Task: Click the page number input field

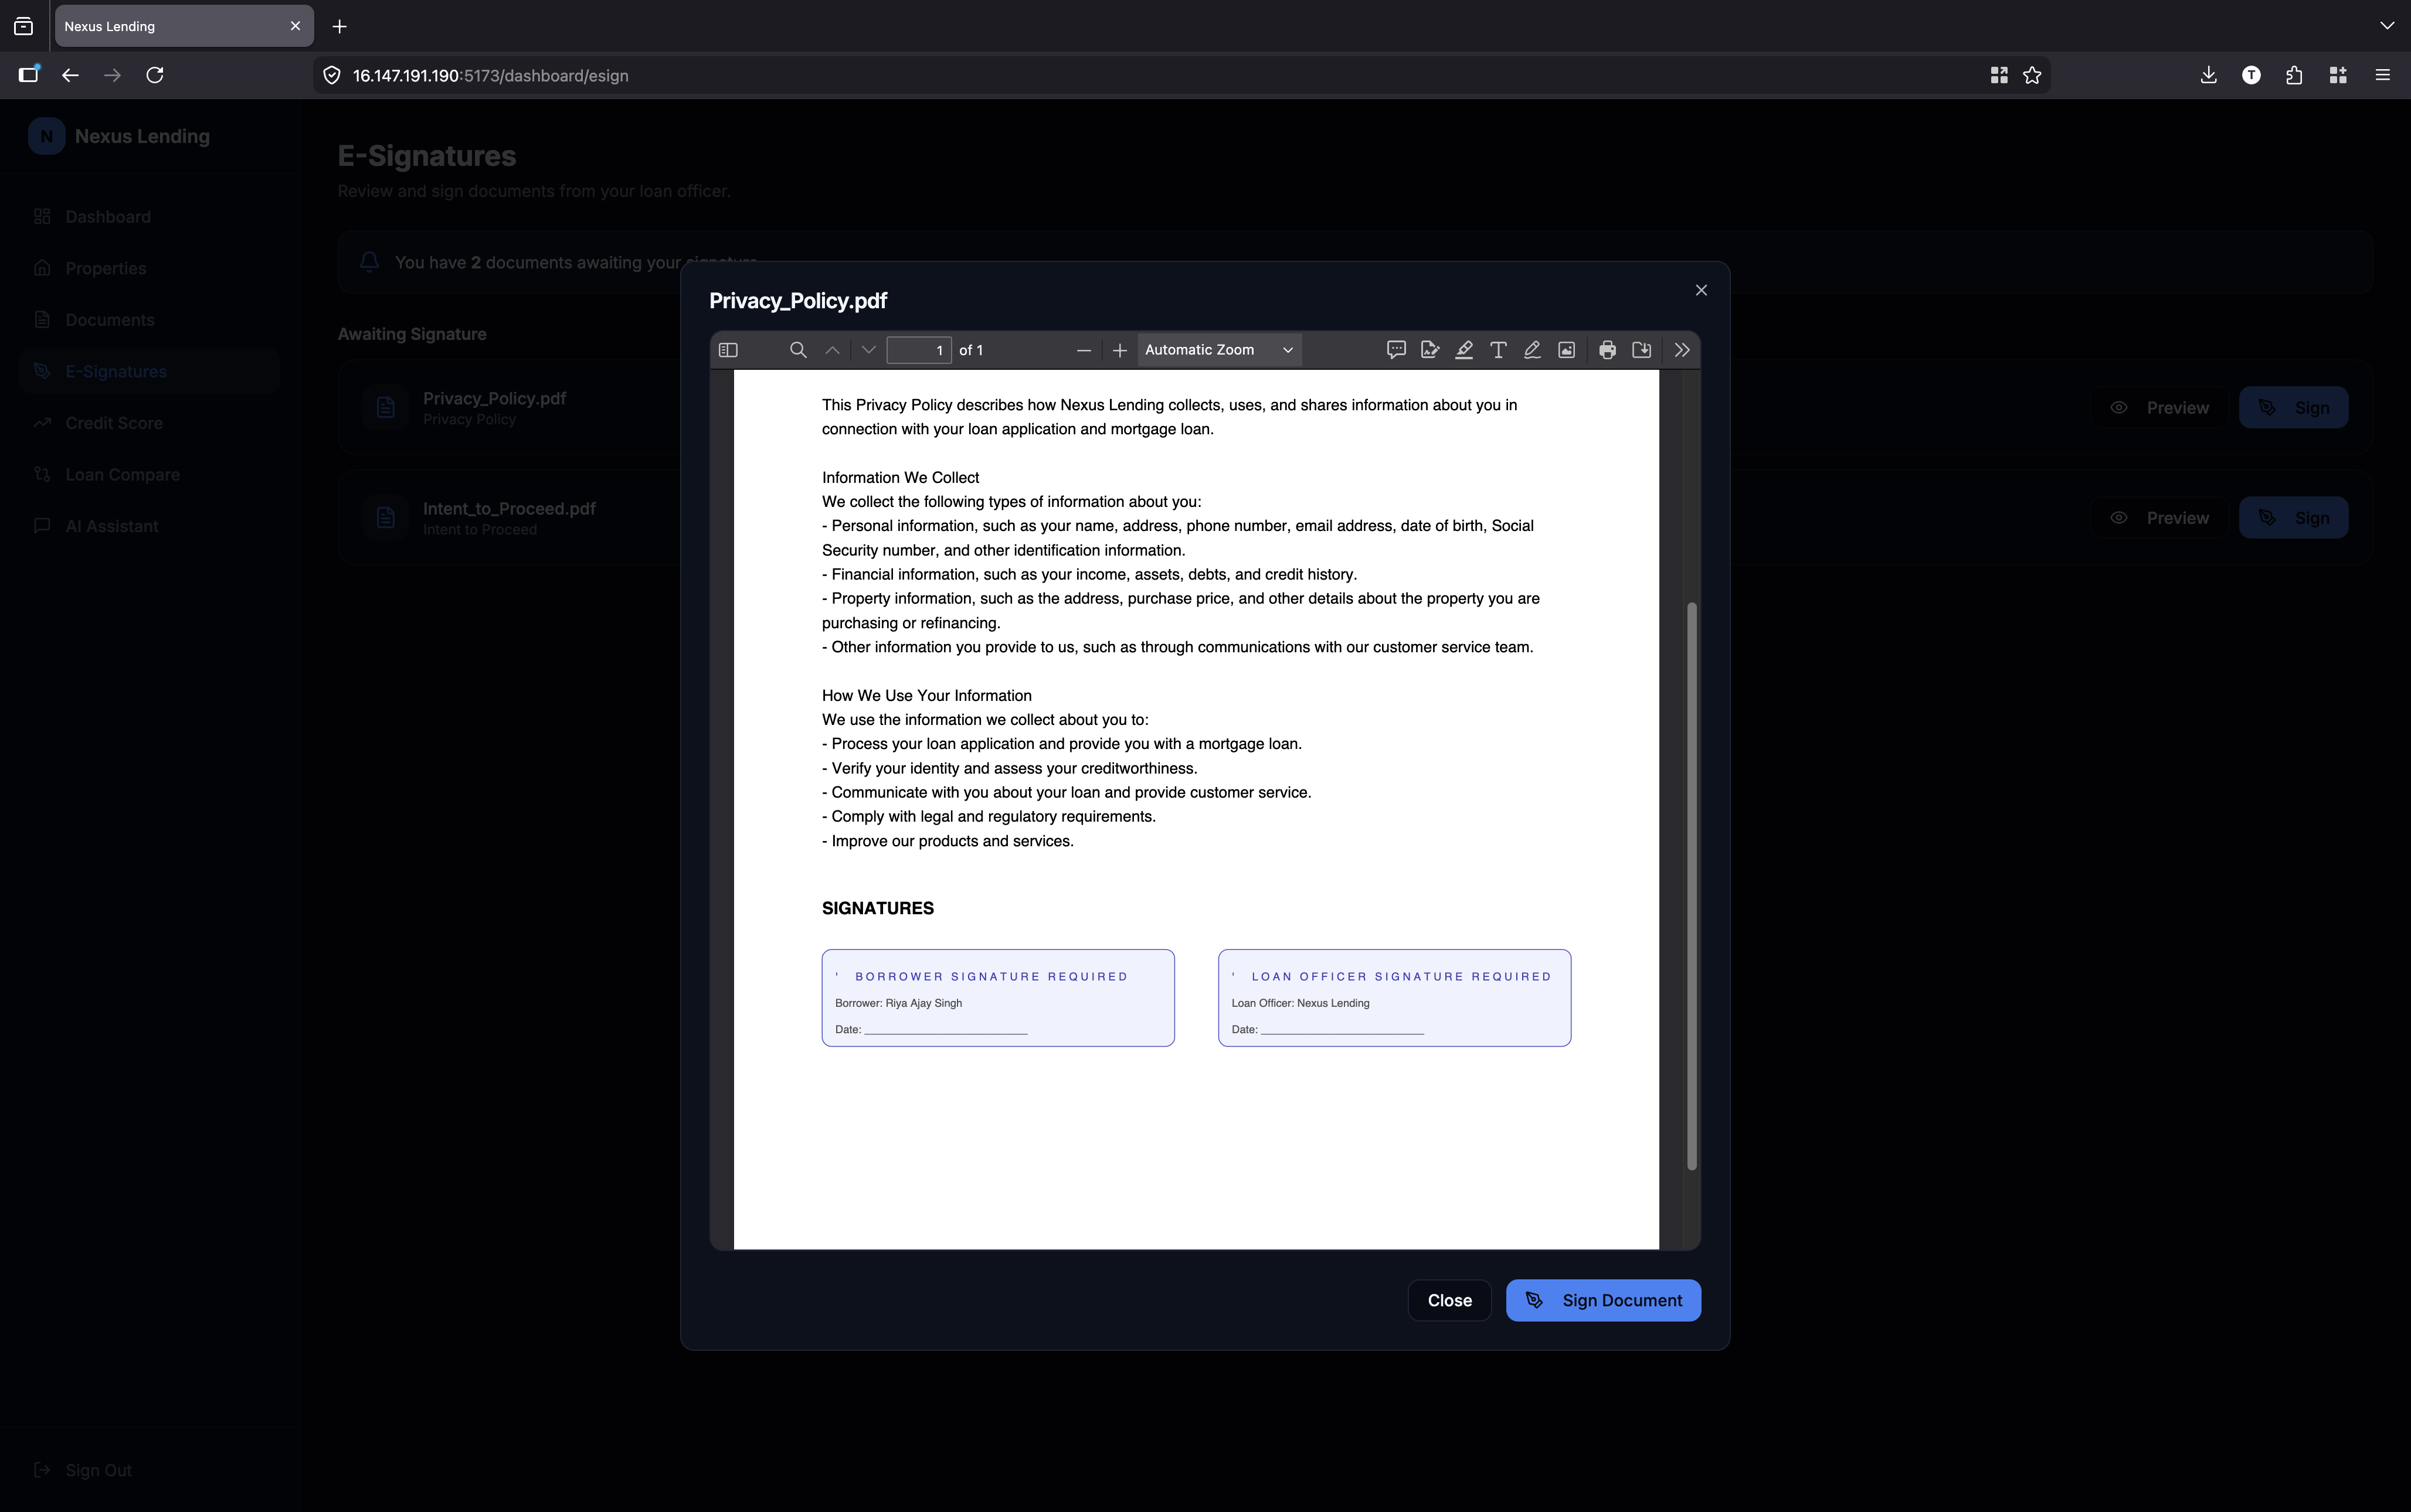Action: pyautogui.click(x=918, y=350)
